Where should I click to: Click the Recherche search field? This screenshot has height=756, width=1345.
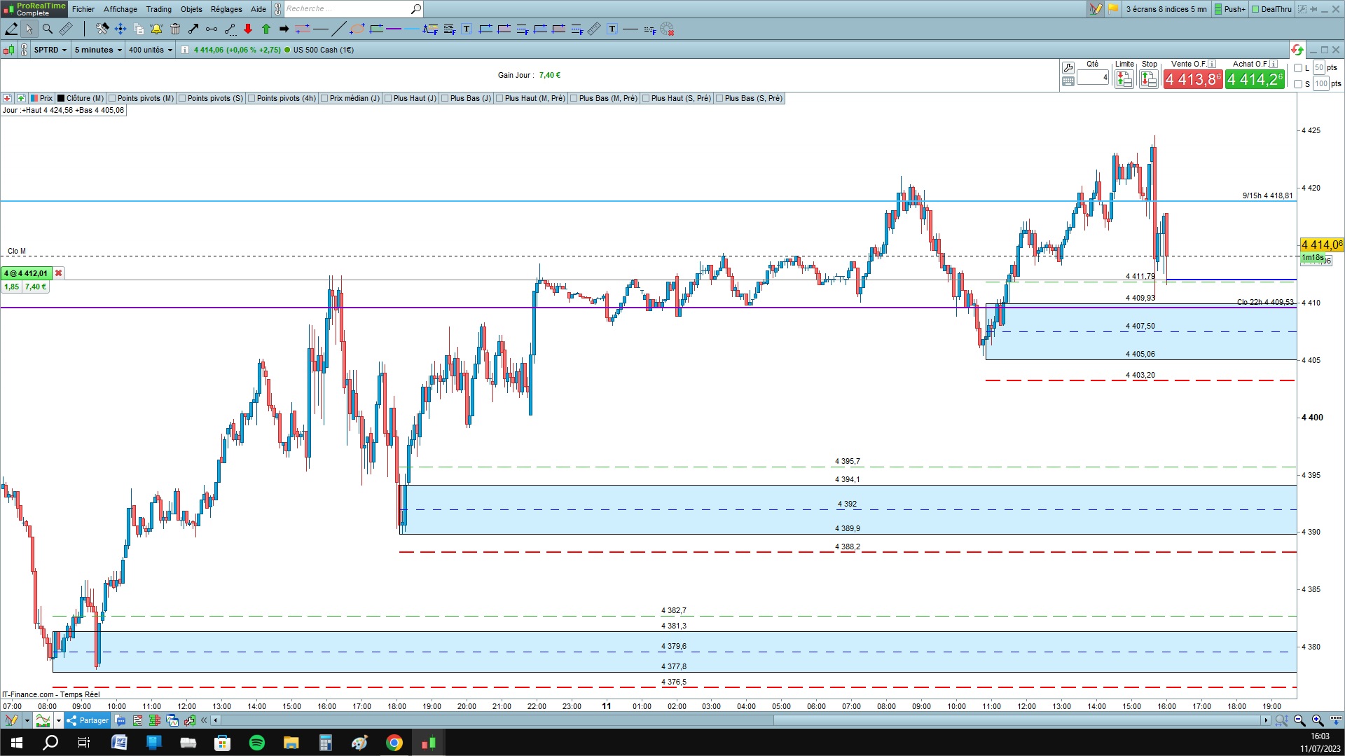pyautogui.click(x=348, y=9)
